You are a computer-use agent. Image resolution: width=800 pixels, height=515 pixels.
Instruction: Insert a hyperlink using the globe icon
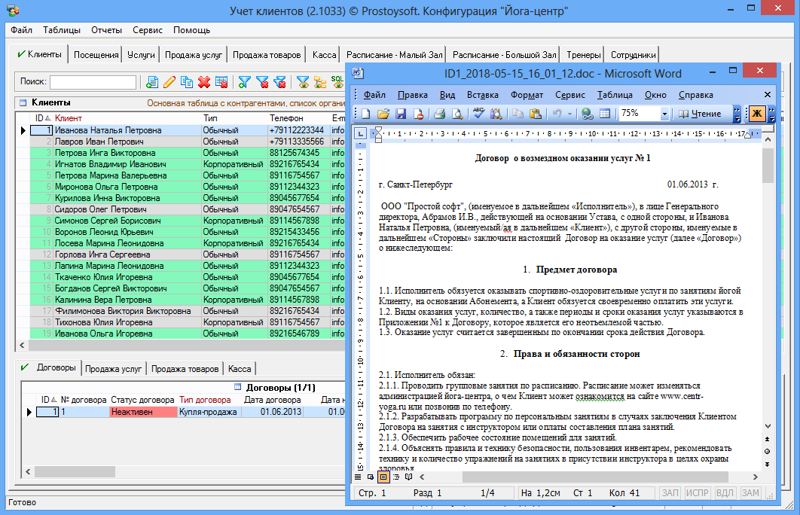pyautogui.click(x=588, y=114)
